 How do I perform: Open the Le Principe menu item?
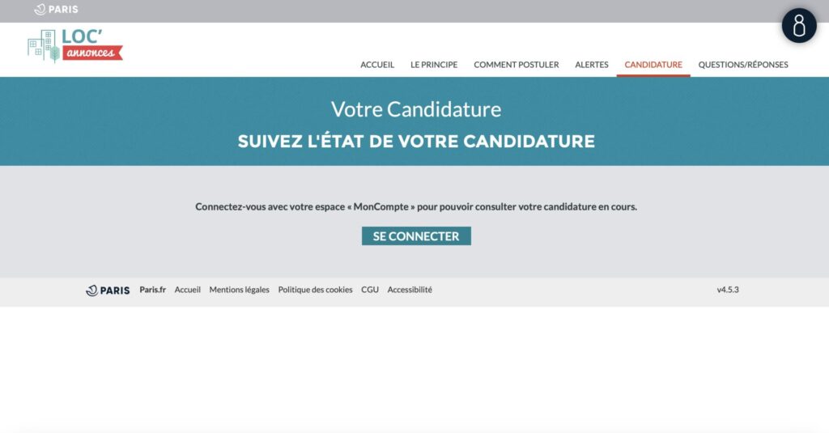point(434,65)
